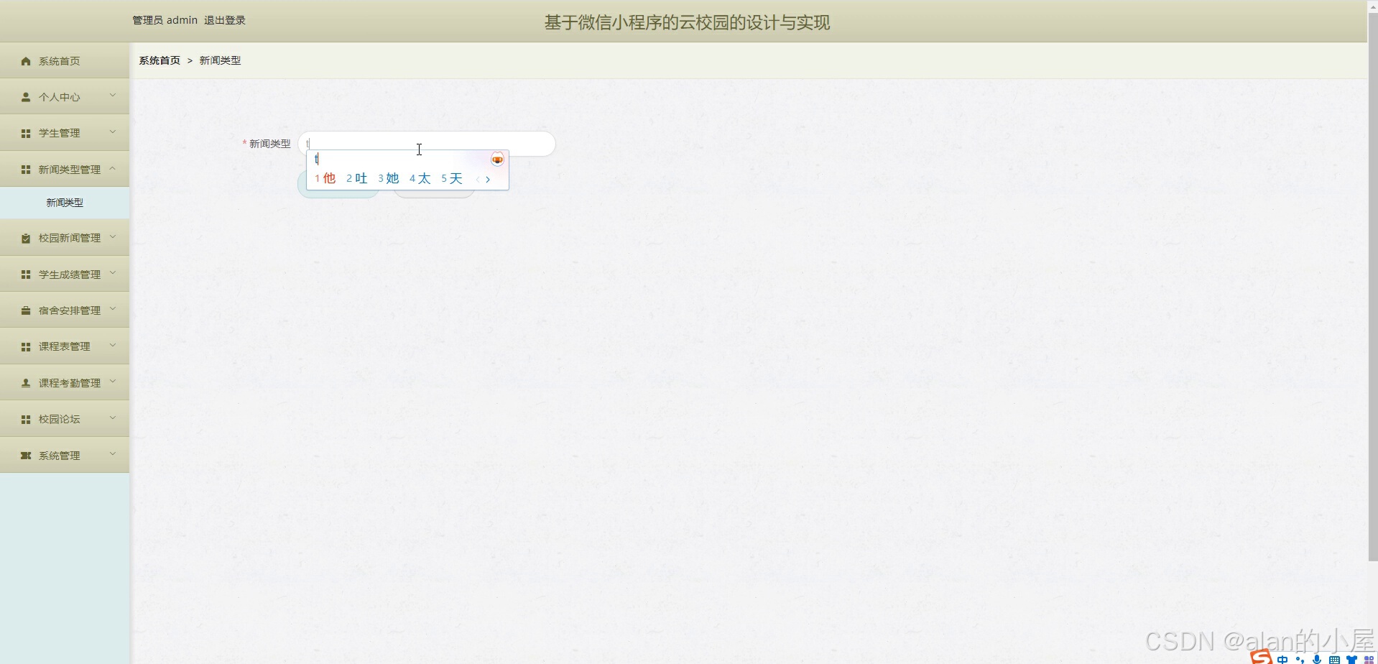
Task: Go to next IME candidate page arrow
Action: [488, 180]
